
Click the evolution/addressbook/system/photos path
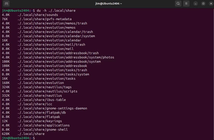click(66, 57)
